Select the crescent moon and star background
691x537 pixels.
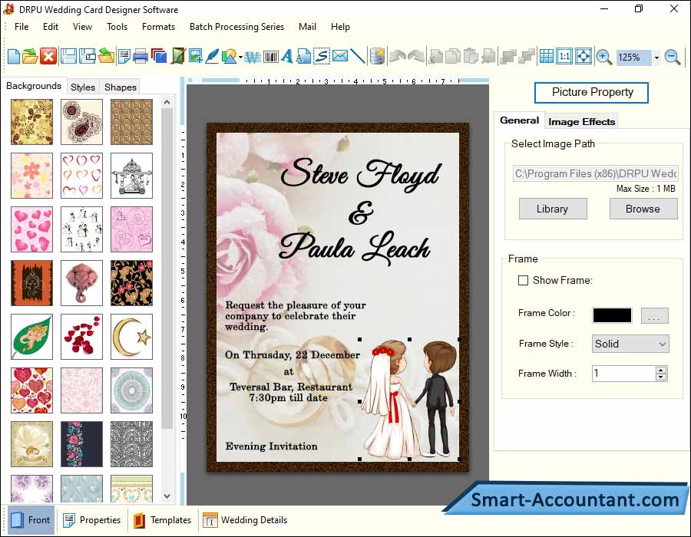[x=132, y=337]
